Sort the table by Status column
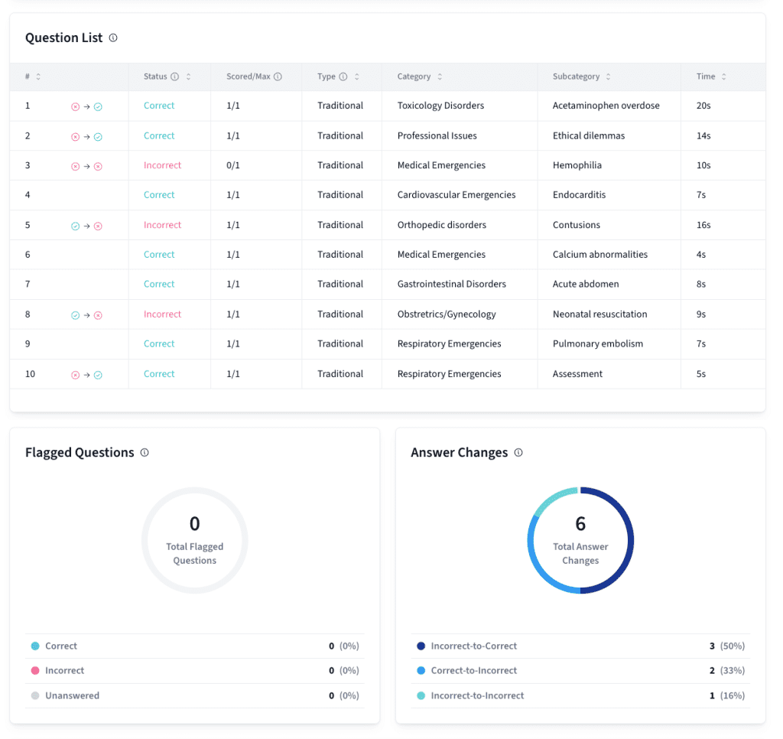The image size is (783, 739). [x=188, y=77]
